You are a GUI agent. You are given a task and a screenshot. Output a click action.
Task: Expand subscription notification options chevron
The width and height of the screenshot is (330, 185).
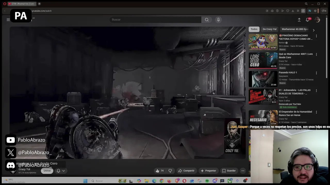point(63,171)
